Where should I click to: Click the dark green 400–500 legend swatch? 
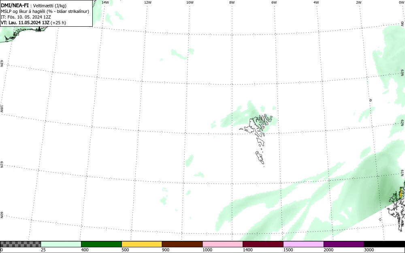[x=101, y=244]
